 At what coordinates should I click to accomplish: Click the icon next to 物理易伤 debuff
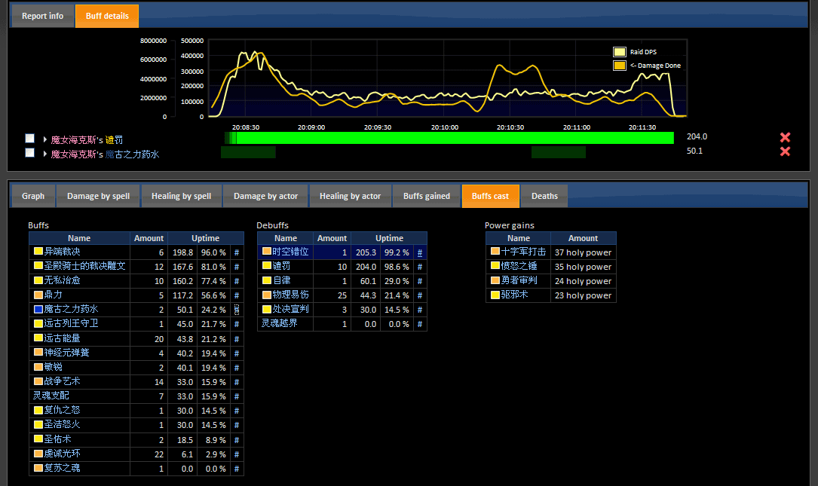click(267, 295)
